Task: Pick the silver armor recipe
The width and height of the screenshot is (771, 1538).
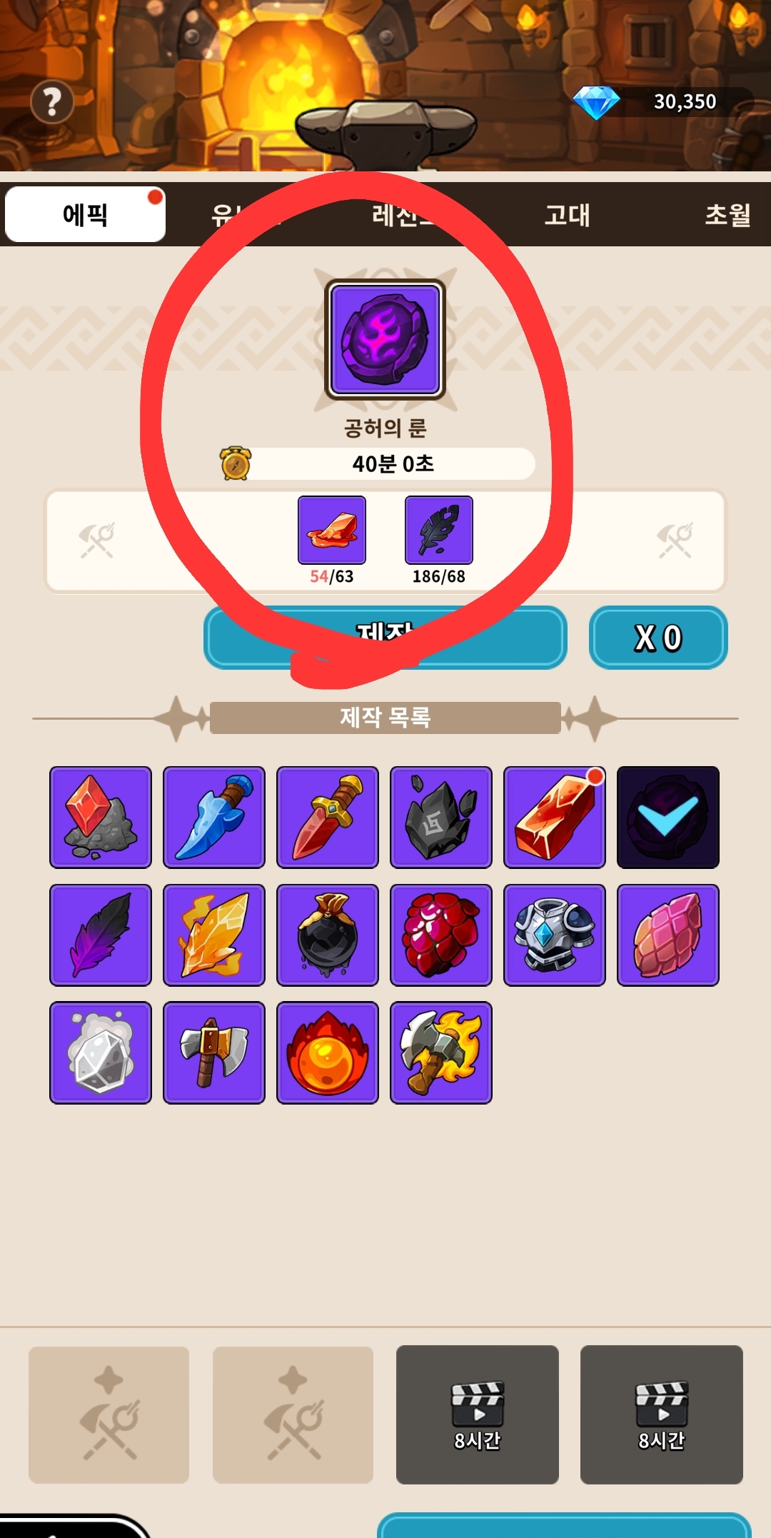Action: click(x=555, y=935)
